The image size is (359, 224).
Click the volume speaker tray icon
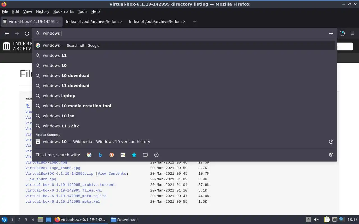pyautogui.click(x=316, y=220)
